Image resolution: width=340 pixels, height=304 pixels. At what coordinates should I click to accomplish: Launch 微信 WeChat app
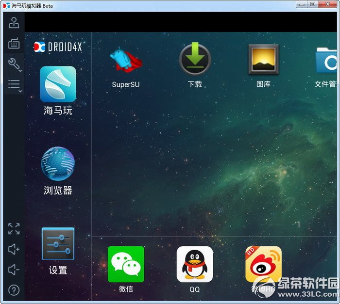(x=126, y=264)
